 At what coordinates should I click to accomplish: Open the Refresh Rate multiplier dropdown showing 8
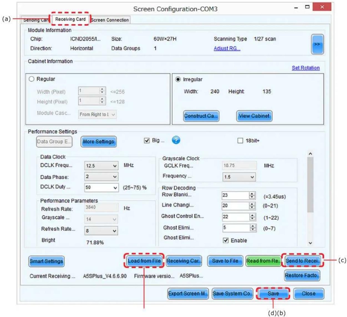point(101,230)
